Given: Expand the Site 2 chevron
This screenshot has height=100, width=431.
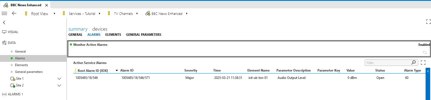Looking at the screenshot, I should 59,85.
